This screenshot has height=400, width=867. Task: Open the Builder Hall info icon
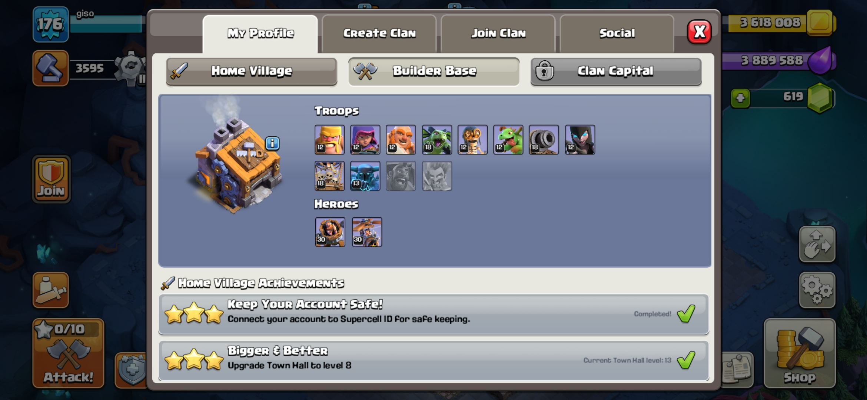pyautogui.click(x=272, y=143)
